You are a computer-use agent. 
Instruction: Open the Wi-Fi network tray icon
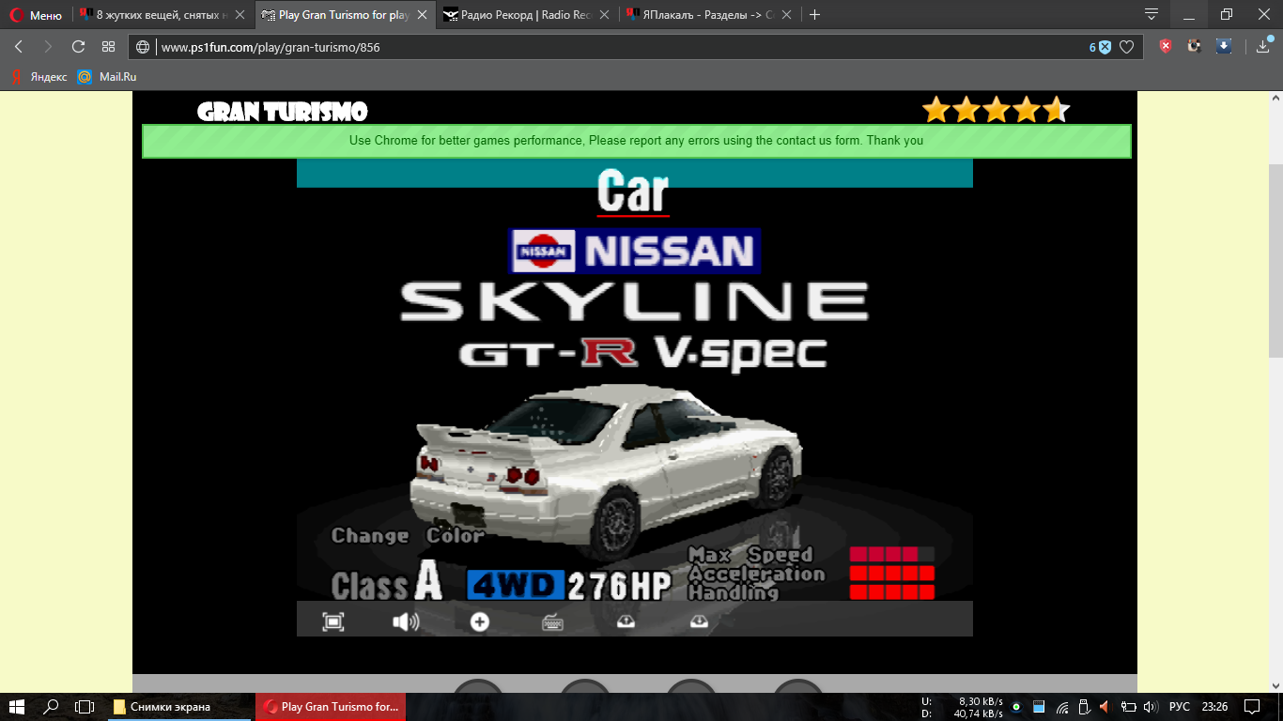(x=1062, y=707)
